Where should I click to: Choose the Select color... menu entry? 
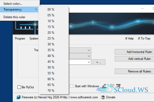click(19, 4)
